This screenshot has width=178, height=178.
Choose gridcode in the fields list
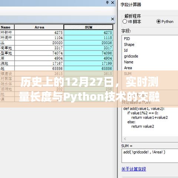pyautogui.click(x=131, y=56)
